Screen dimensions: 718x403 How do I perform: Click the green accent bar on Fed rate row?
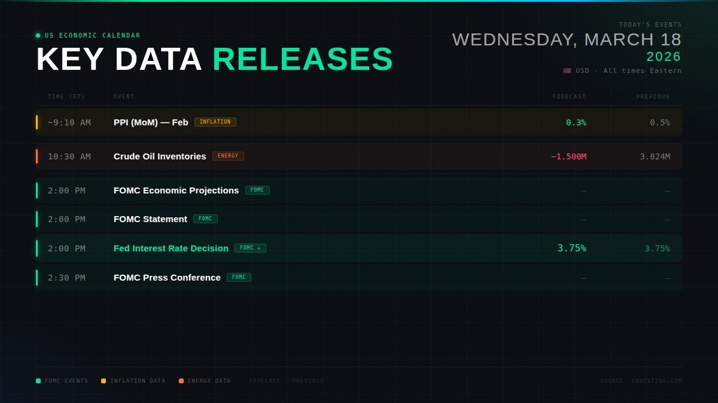tap(37, 248)
